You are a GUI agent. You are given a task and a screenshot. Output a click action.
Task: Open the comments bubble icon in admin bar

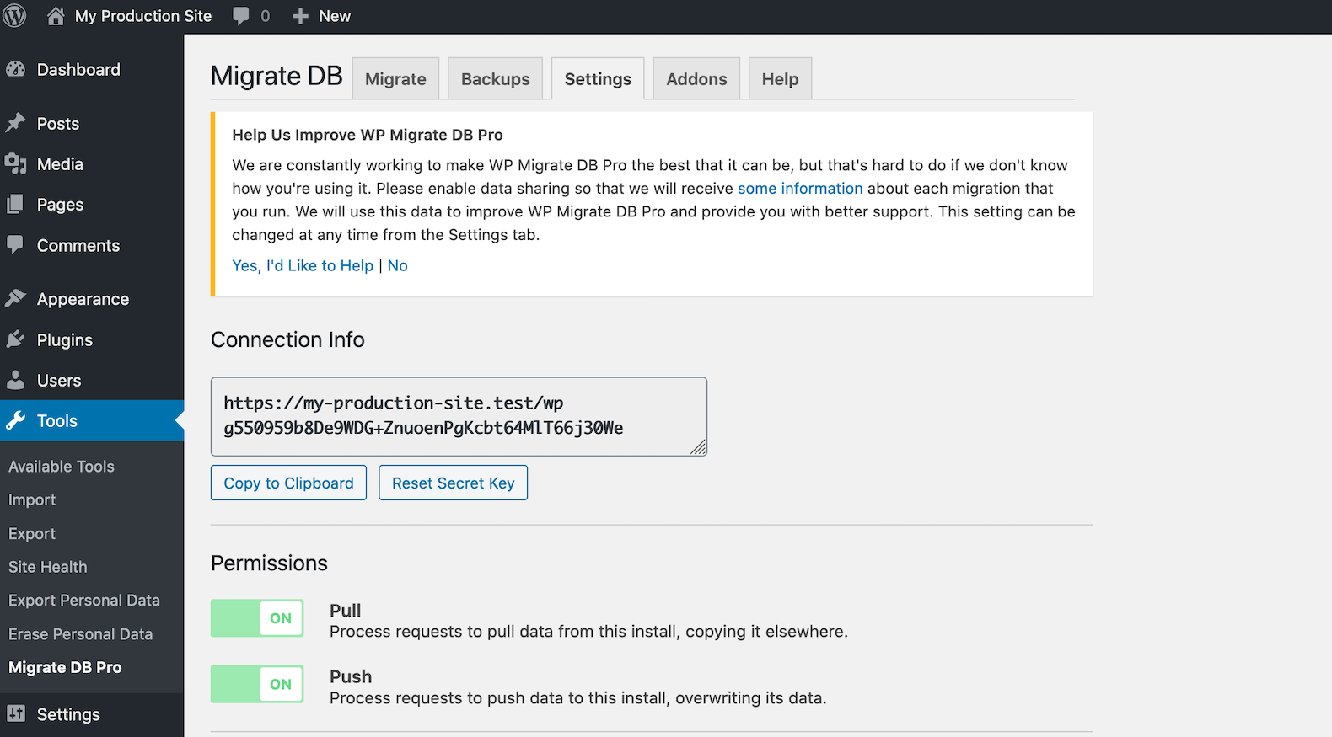[x=241, y=16]
